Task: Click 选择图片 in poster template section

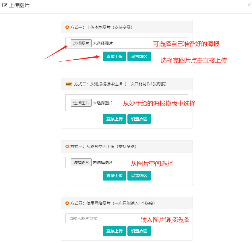Action: [81, 103]
